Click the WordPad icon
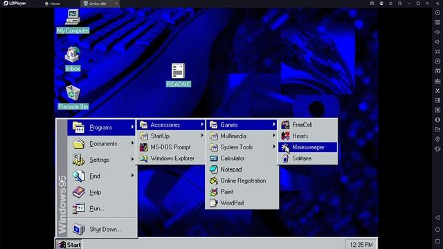 [x=214, y=203]
